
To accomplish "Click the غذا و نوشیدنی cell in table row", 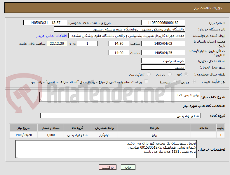I will point(77,135).
